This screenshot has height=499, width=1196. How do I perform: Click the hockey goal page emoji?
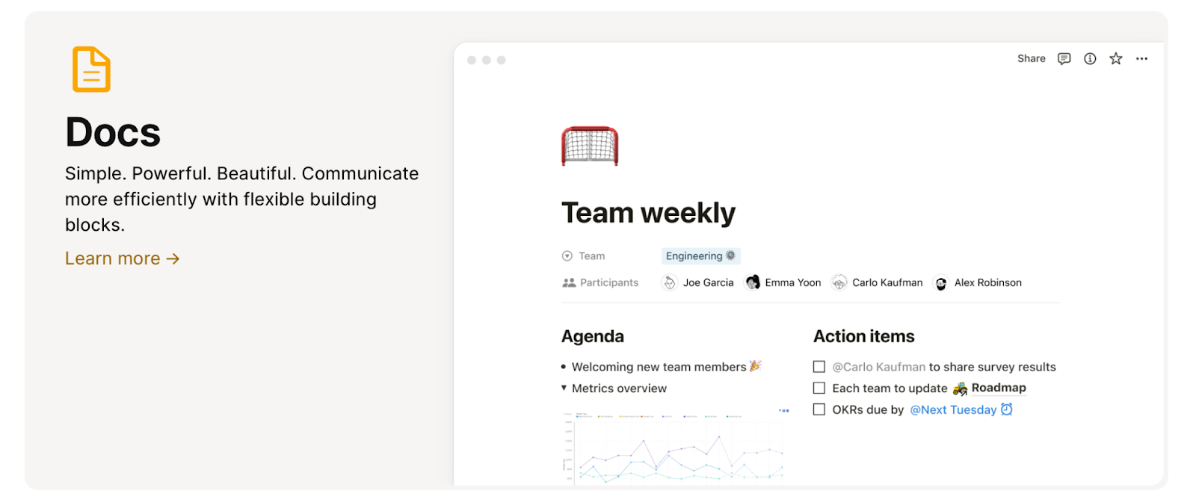(x=590, y=146)
